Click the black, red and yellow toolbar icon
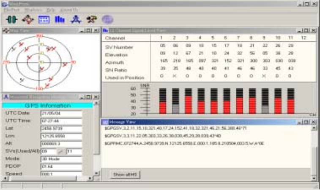 [x=92, y=19]
